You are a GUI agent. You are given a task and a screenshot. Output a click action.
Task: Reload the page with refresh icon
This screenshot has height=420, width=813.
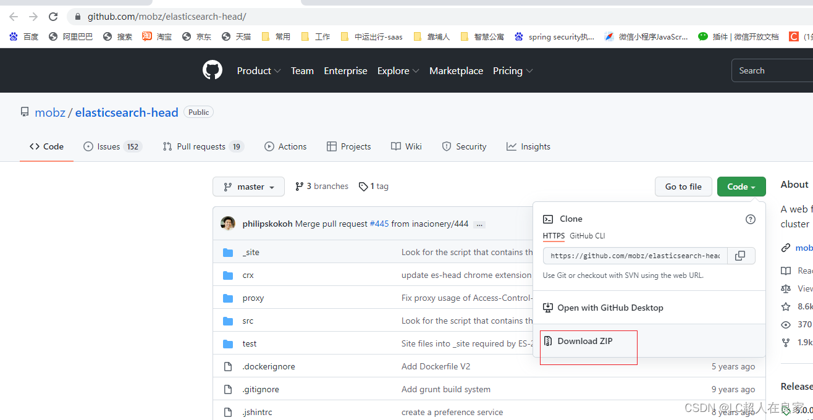[x=53, y=17]
